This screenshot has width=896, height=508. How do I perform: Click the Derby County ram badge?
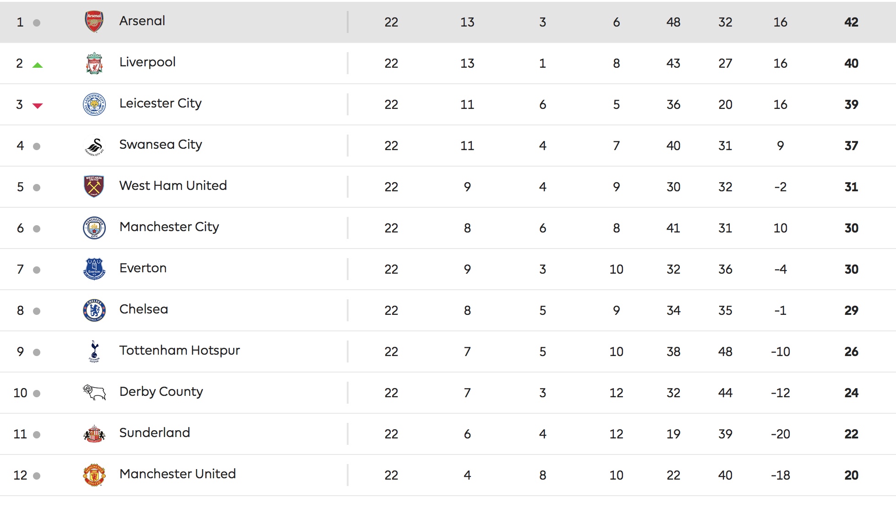(94, 393)
